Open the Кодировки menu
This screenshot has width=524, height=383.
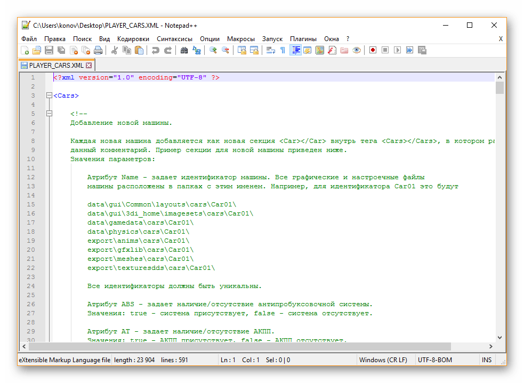(x=133, y=39)
